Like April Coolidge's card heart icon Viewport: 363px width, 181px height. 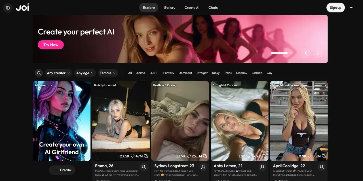click(309, 156)
